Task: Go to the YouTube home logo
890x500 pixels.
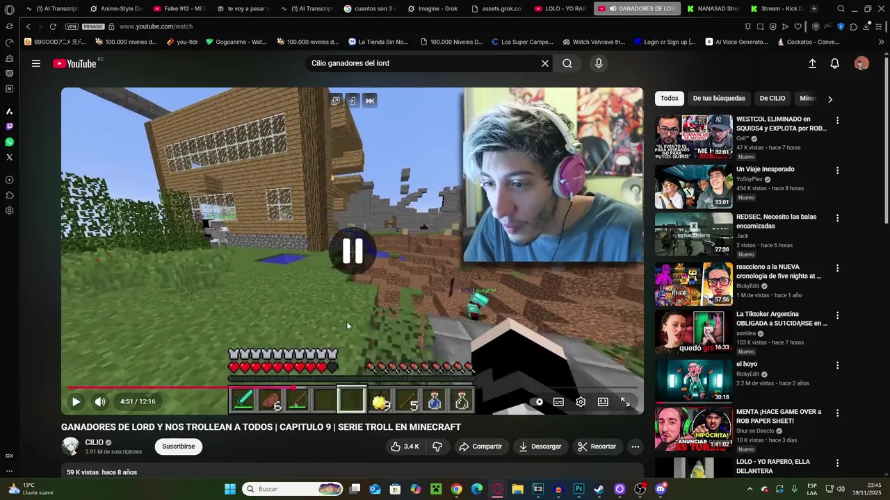Action: coord(74,63)
